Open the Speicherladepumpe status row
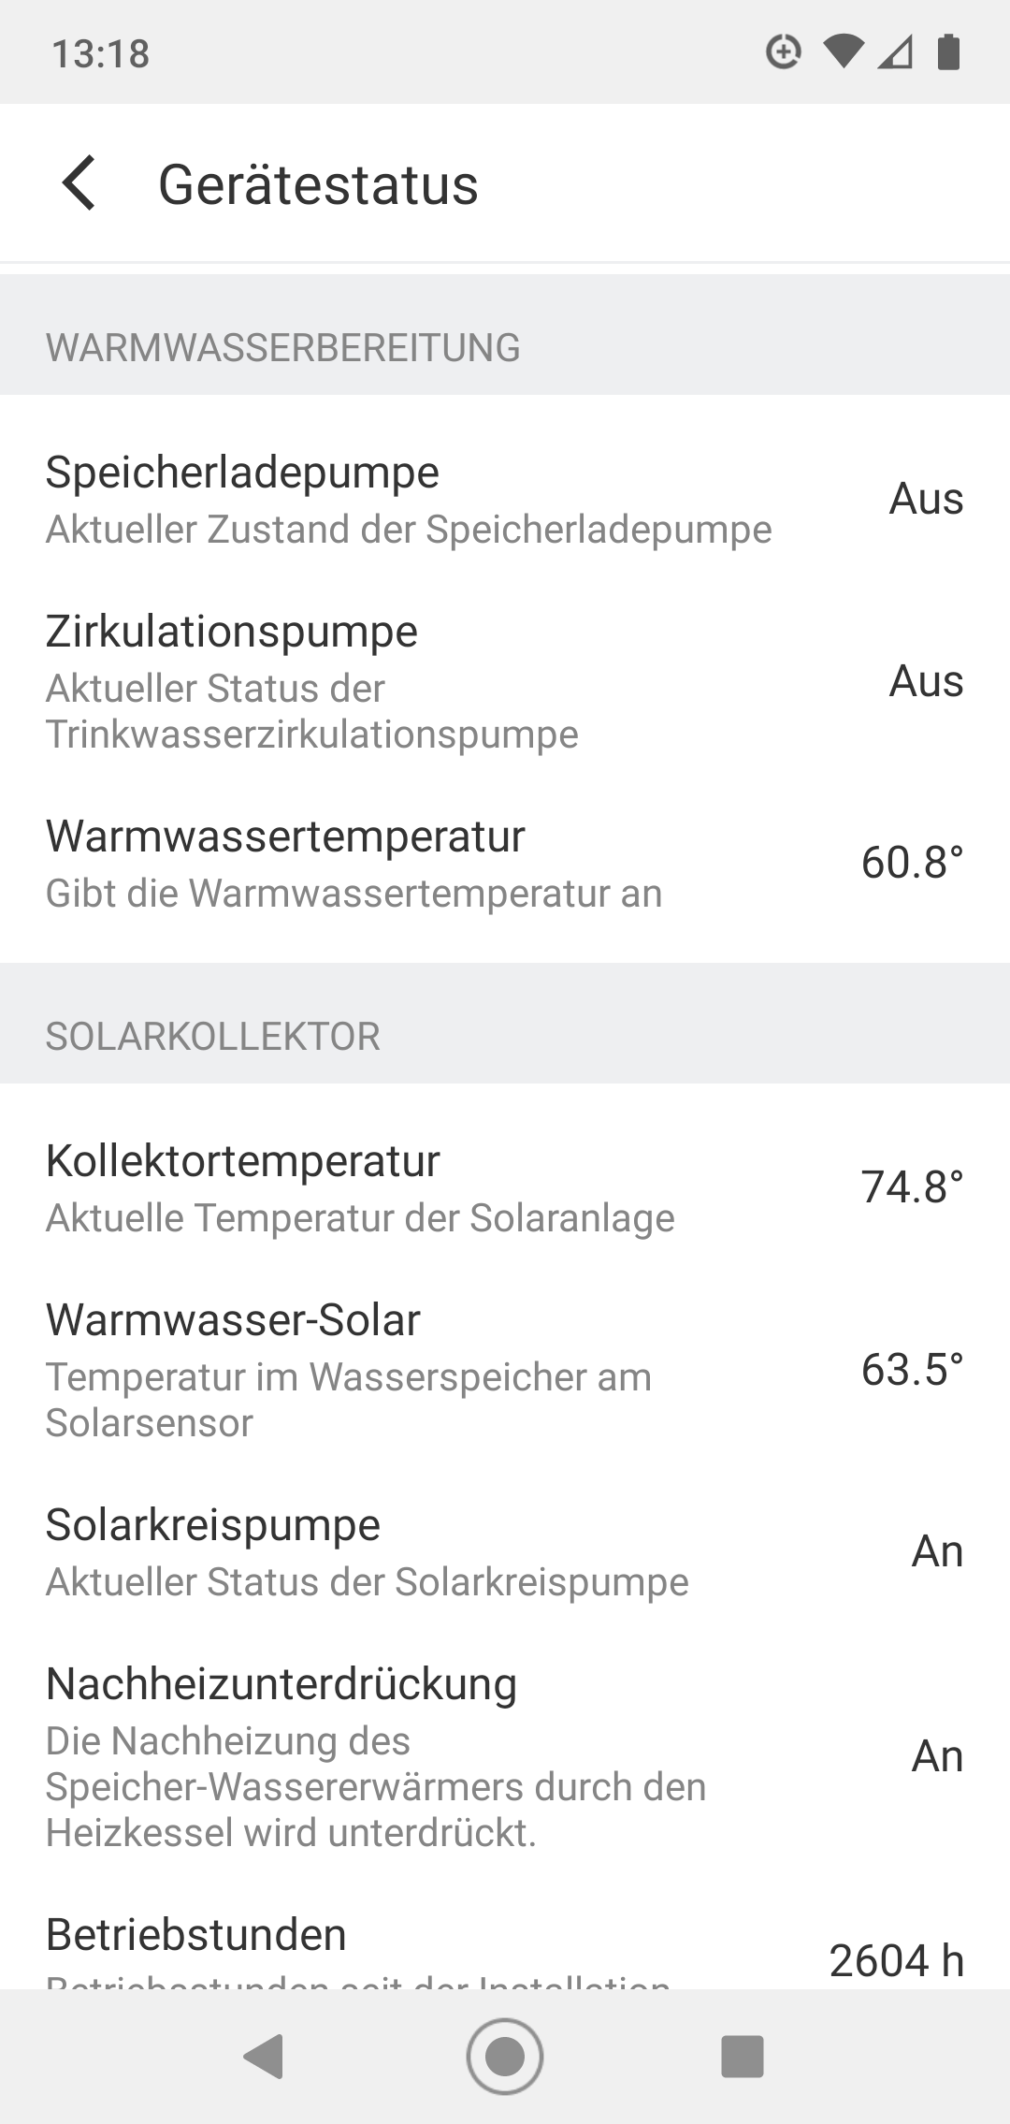Screen dimensions: 1010x2124 click(505, 500)
